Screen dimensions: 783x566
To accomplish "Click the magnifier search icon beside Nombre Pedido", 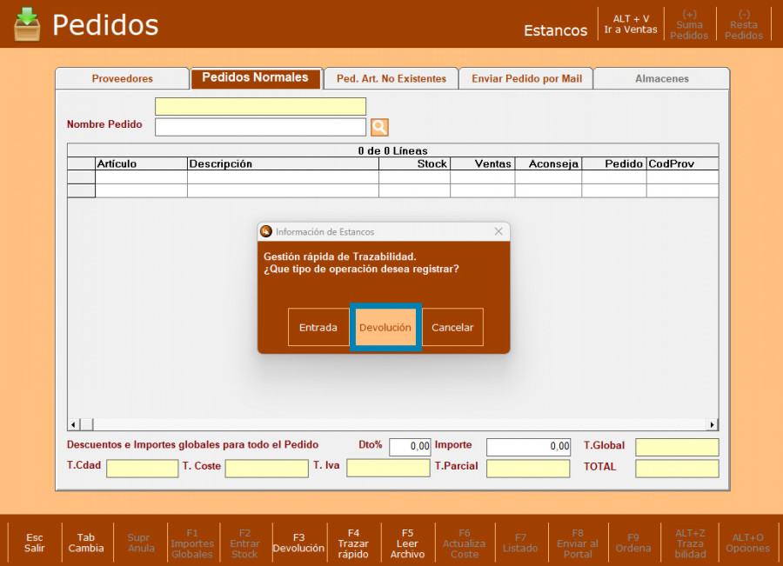I will [x=379, y=128].
